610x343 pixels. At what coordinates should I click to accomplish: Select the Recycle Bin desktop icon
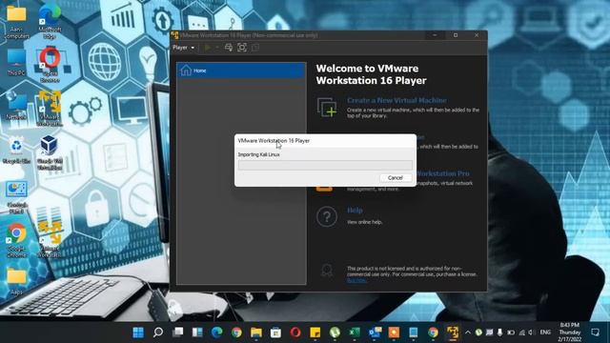tap(16, 150)
